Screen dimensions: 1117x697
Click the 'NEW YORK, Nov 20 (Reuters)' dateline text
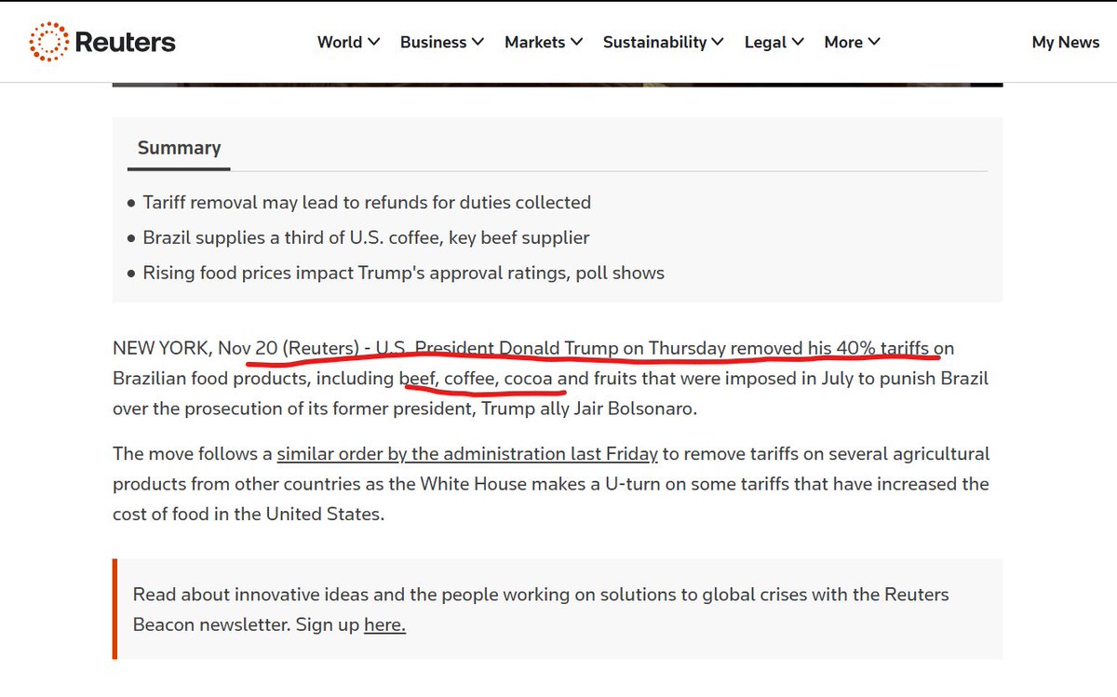click(236, 348)
